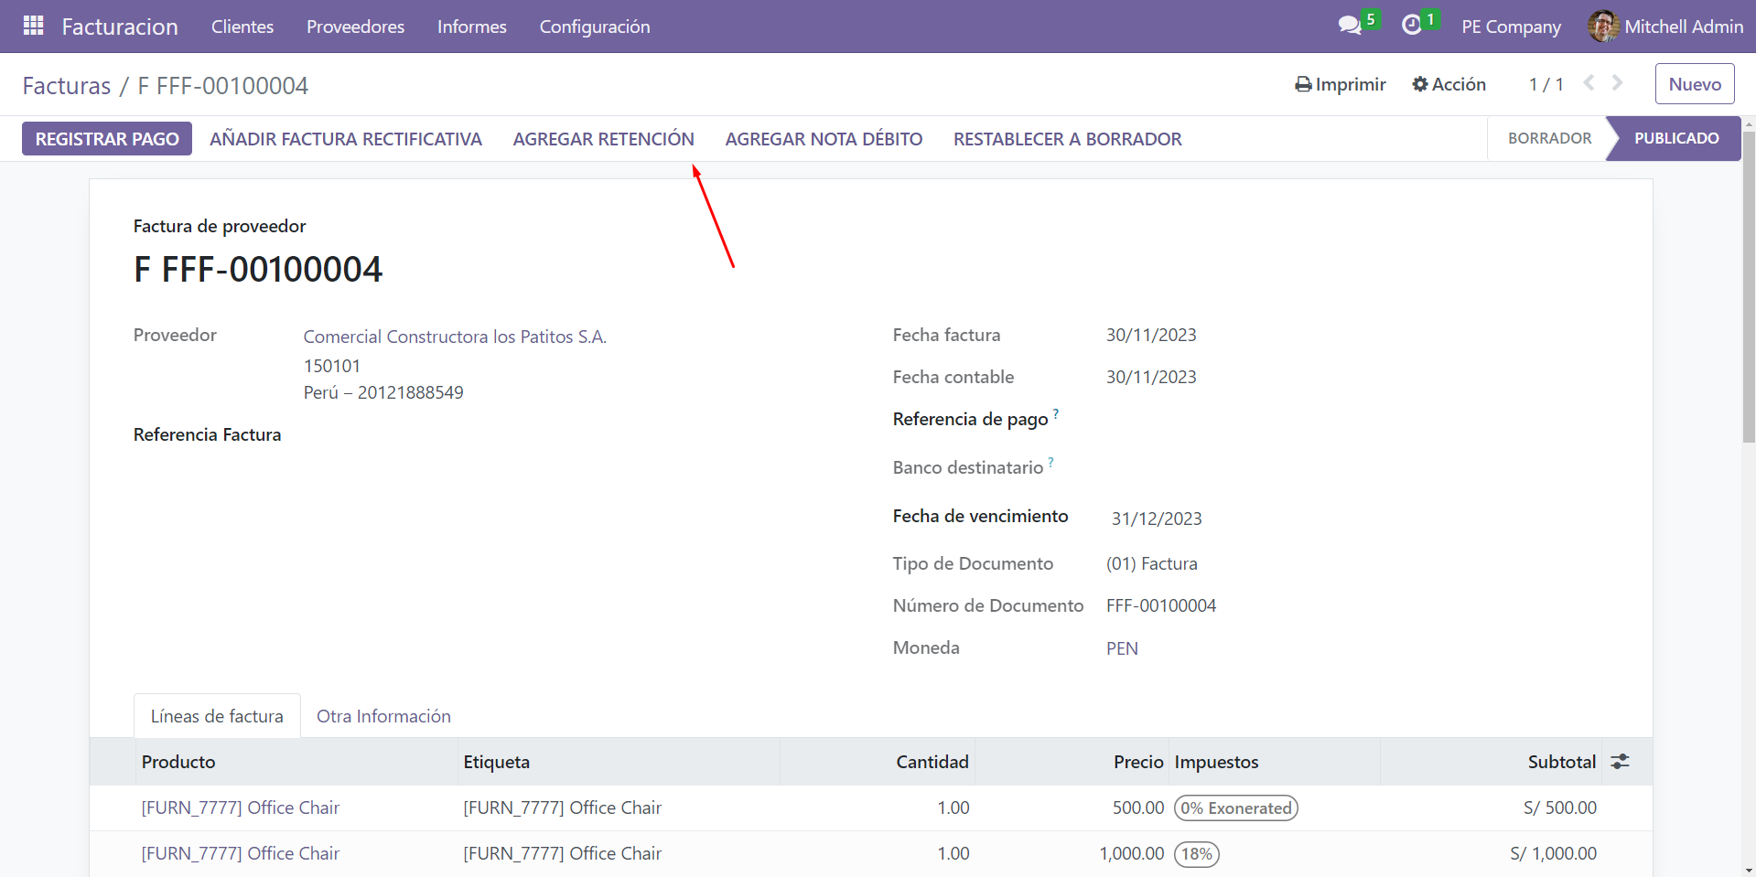Click Tipo de Documento (01) Factura
This screenshot has width=1756, height=877.
pyautogui.click(x=1151, y=563)
